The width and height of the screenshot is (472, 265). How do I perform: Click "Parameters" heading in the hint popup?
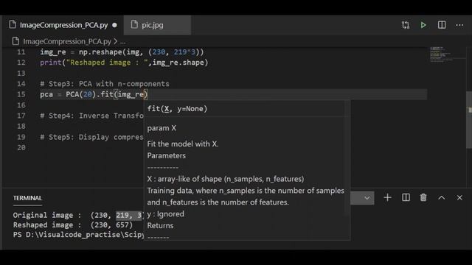click(167, 155)
